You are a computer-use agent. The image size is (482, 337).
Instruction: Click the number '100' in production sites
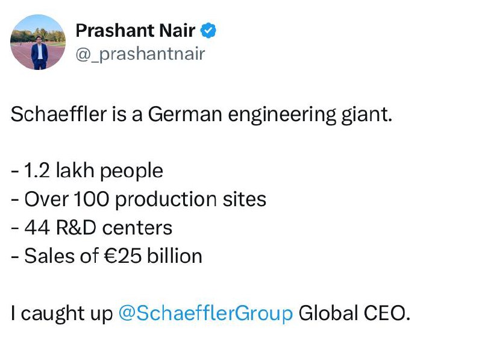[x=92, y=200]
